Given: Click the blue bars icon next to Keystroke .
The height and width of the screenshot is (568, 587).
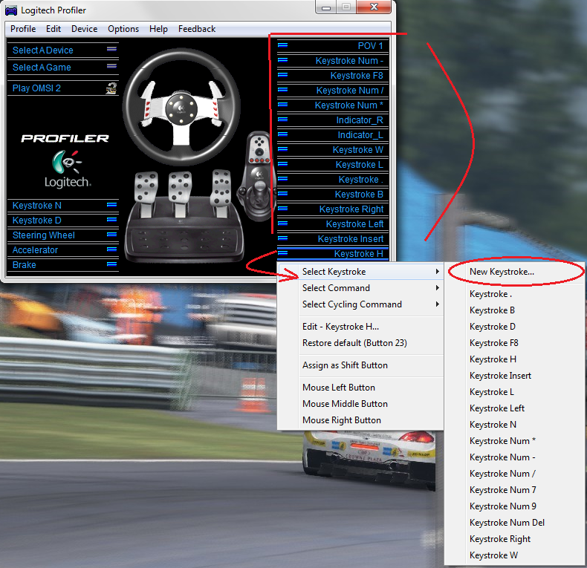Looking at the screenshot, I should point(282,179).
